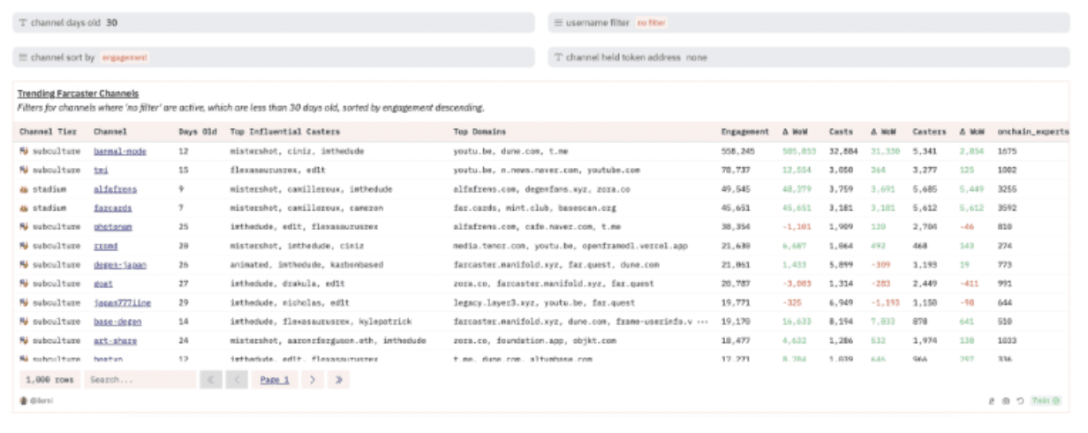Open the alfafrens channel link
The image size is (1088, 433).
tap(116, 189)
